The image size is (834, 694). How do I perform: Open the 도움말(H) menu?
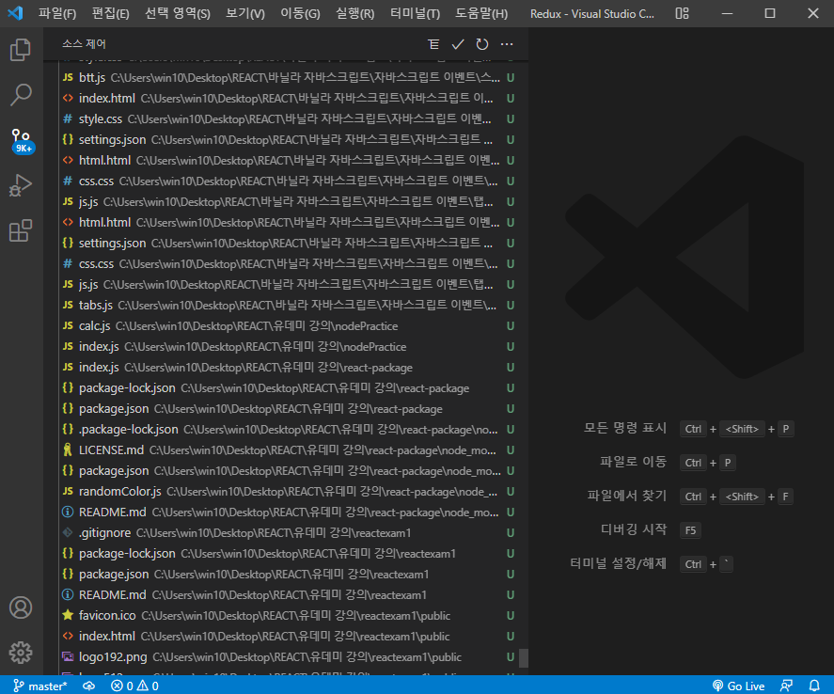coord(481,13)
